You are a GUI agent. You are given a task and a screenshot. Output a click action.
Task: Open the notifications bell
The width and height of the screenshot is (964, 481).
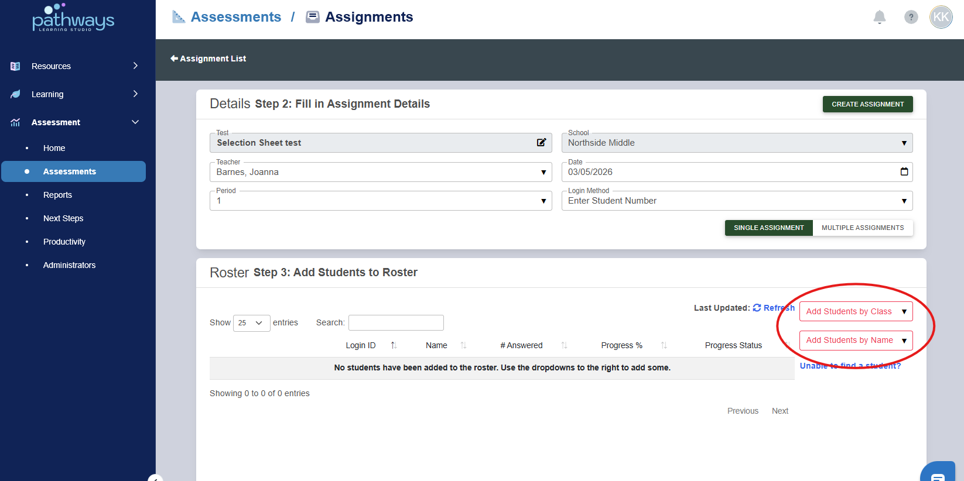[x=880, y=17]
